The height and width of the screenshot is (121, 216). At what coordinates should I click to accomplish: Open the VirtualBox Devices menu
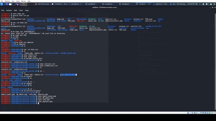point(23,1)
